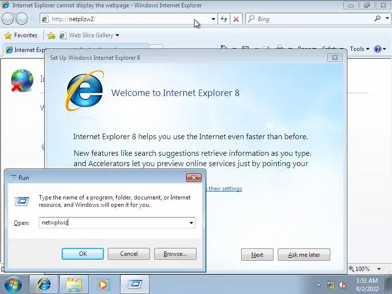Click the Add to Favorites Bar icon

pyautogui.click(x=51, y=35)
